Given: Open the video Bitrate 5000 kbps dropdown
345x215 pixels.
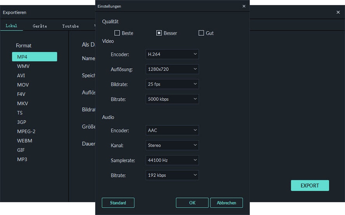Looking at the screenshot, I should [x=172, y=99].
